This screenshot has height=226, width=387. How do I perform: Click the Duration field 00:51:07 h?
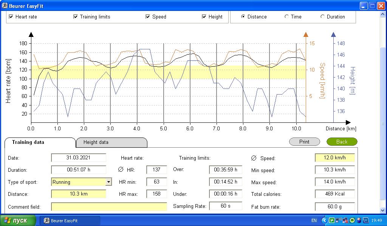79,169
